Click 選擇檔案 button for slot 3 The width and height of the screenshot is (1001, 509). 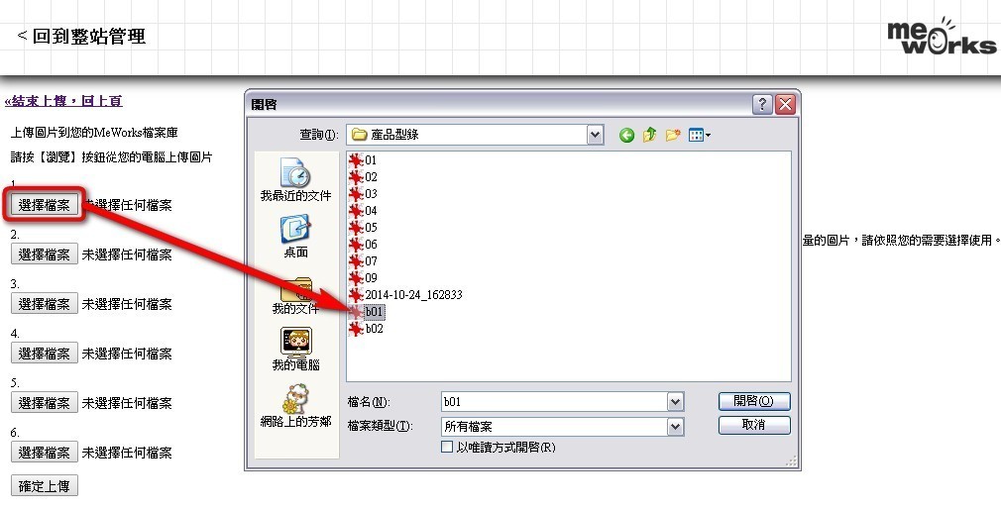coord(44,304)
